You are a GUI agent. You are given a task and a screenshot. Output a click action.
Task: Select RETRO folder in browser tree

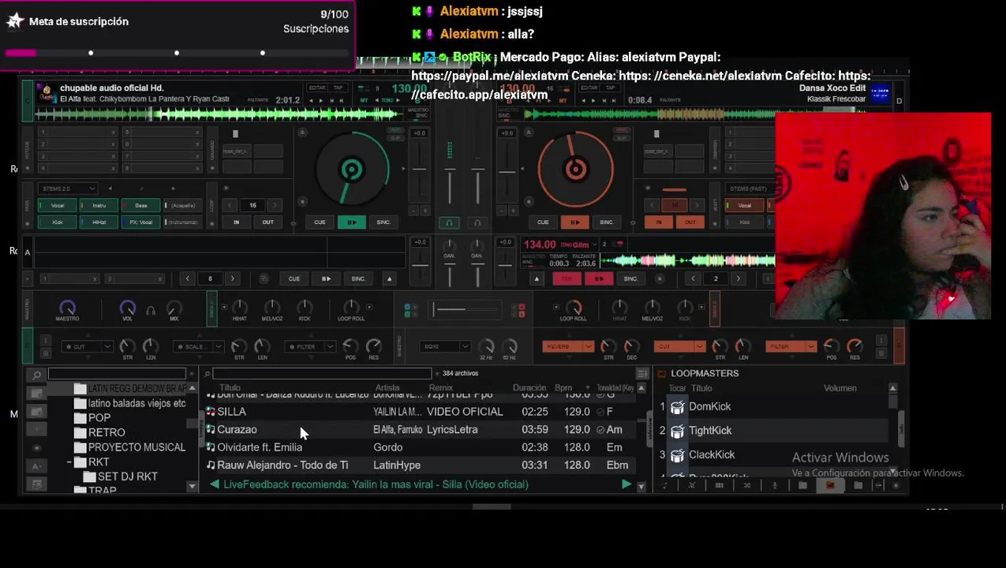107,432
